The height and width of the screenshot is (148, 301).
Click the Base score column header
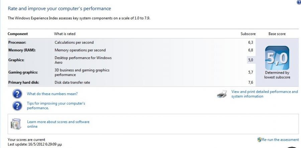point(277,34)
